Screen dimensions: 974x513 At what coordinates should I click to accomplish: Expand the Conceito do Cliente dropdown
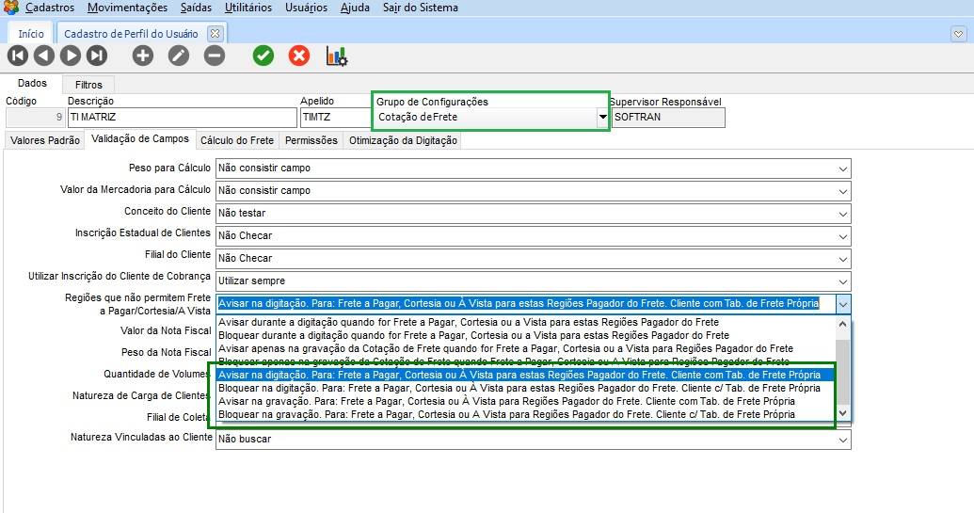[842, 214]
